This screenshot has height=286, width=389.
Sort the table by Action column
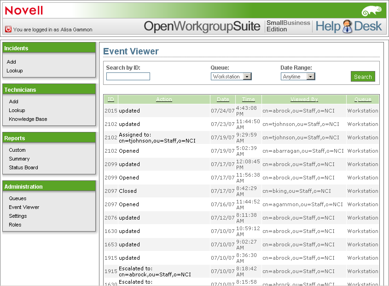tap(164, 99)
